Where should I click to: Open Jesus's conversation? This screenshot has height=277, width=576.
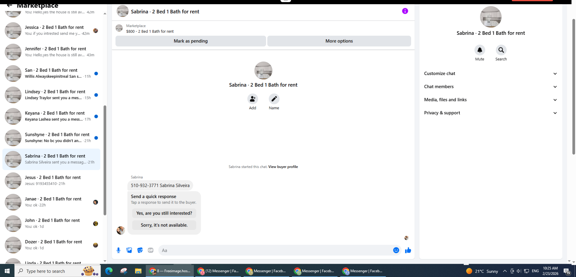51,181
